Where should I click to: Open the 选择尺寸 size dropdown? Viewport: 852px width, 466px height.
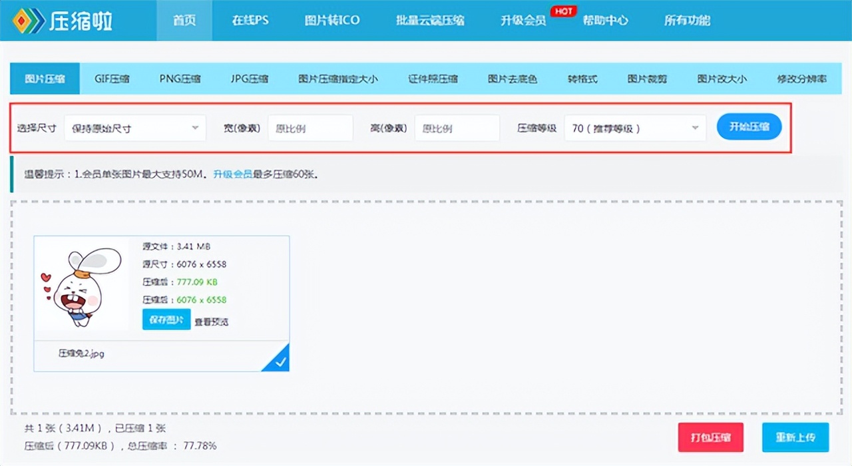point(135,127)
